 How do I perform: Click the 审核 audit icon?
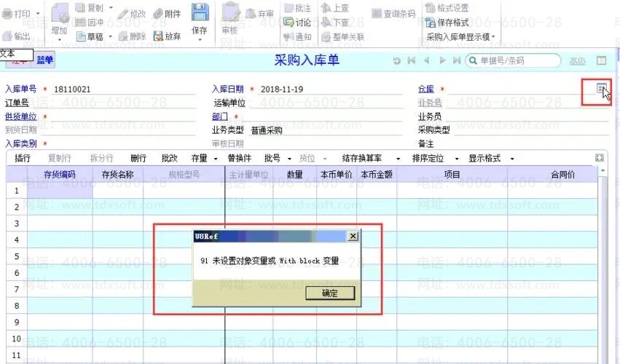230,12
